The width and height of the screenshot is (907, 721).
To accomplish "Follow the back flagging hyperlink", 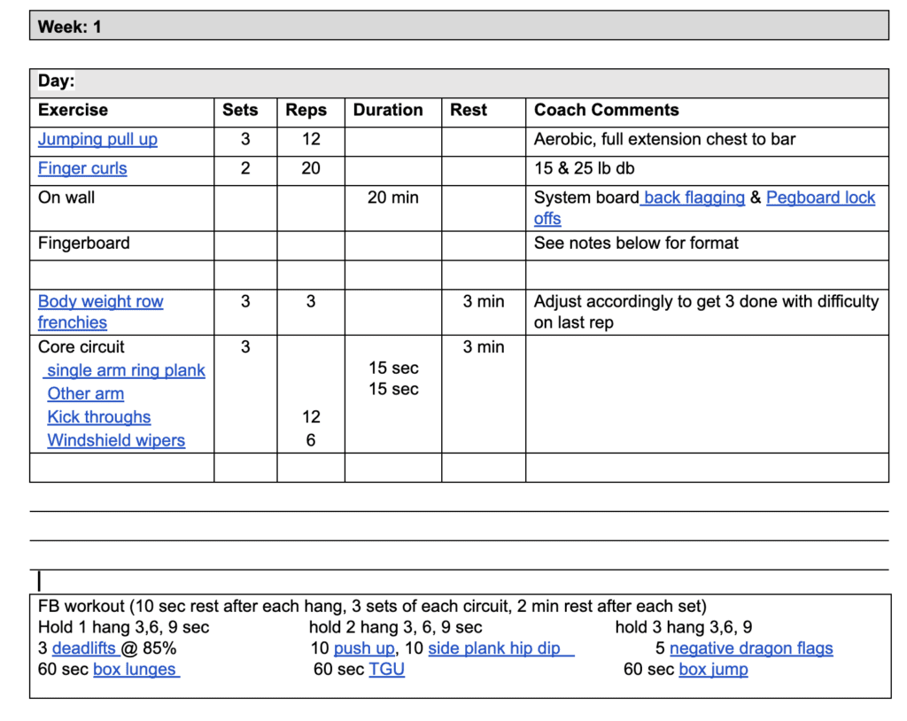I will tap(692, 197).
